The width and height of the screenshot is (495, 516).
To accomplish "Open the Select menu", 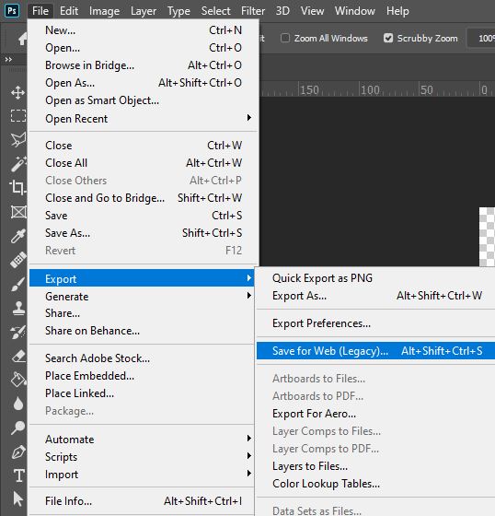I will [215, 11].
